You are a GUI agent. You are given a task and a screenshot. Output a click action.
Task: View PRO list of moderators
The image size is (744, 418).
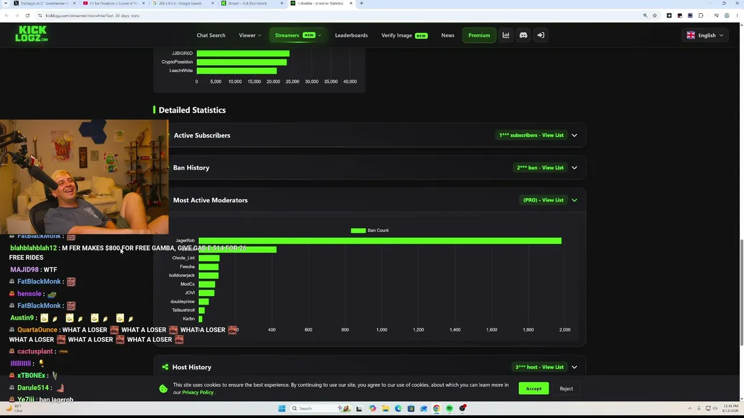[543, 200]
